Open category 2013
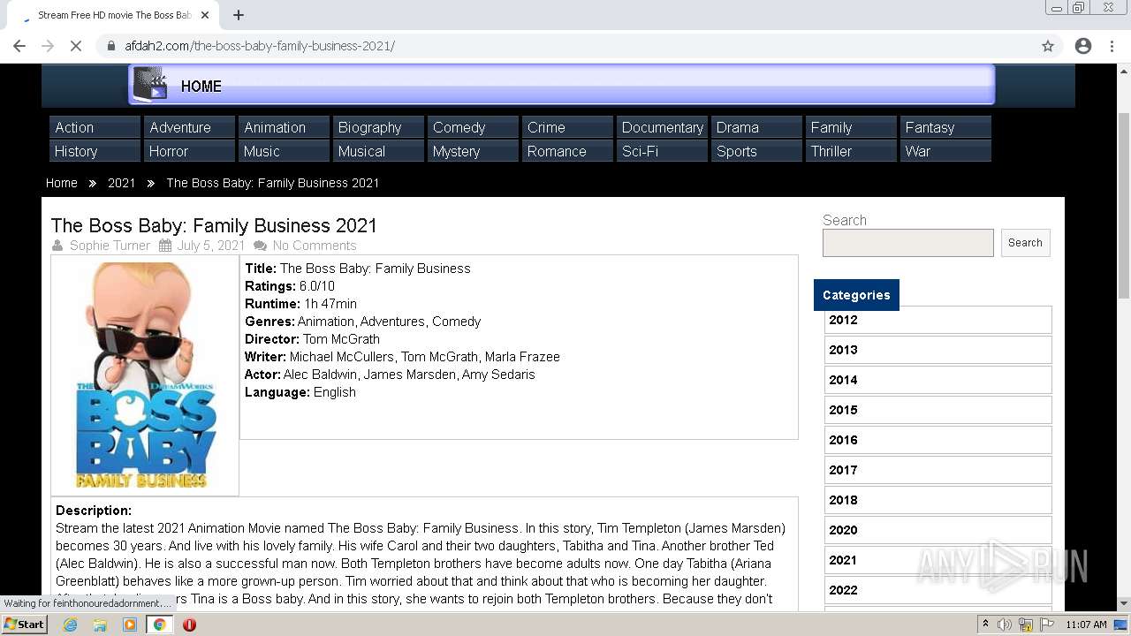This screenshot has width=1131, height=636. 937,350
